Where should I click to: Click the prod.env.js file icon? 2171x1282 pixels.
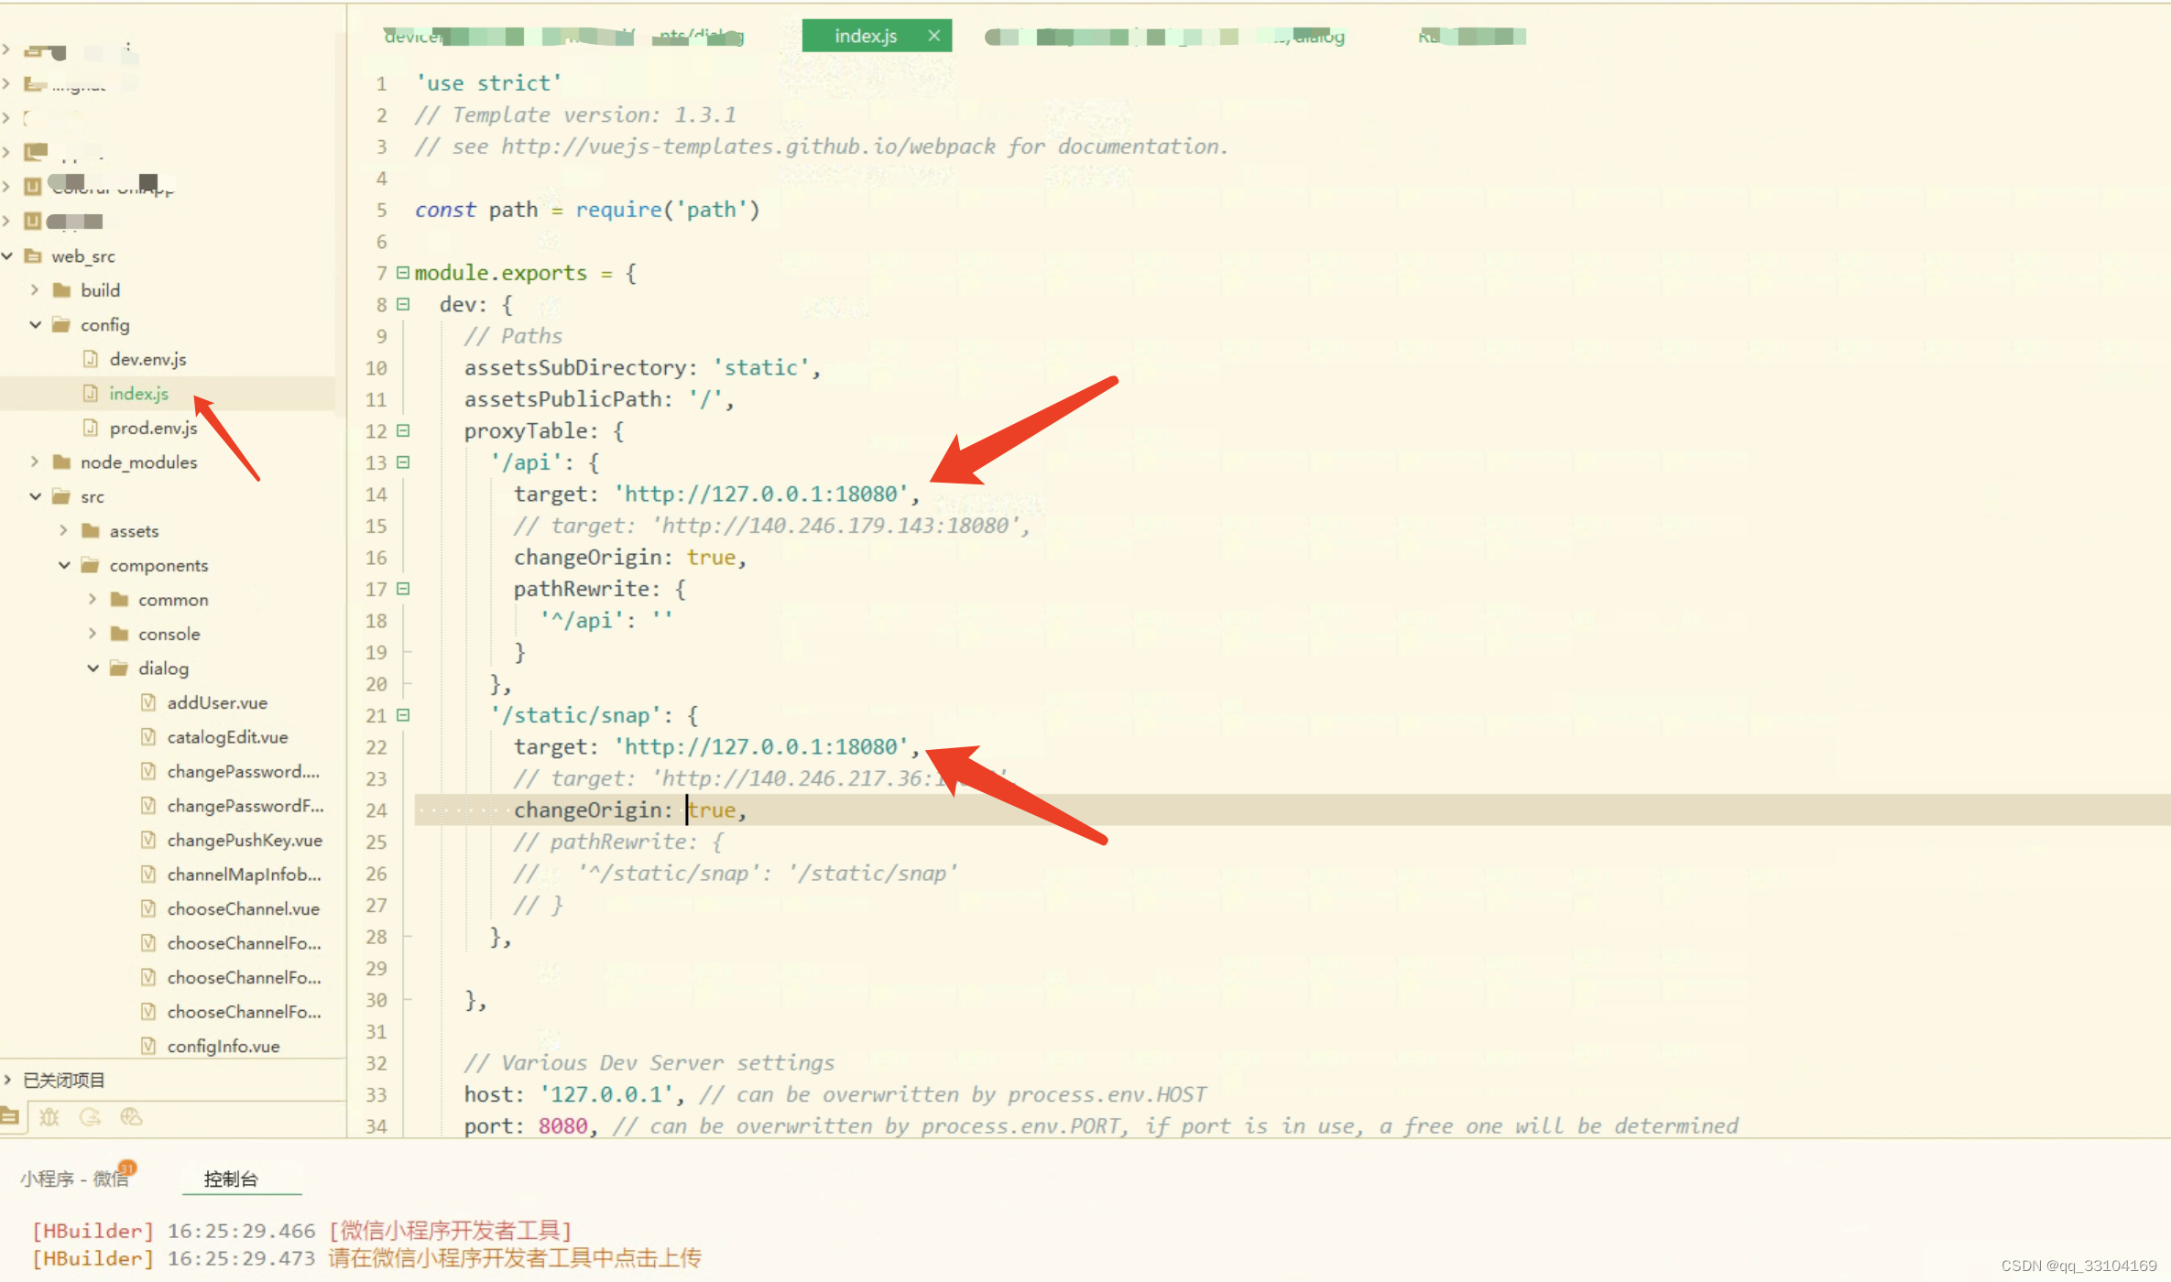point(91,428)
